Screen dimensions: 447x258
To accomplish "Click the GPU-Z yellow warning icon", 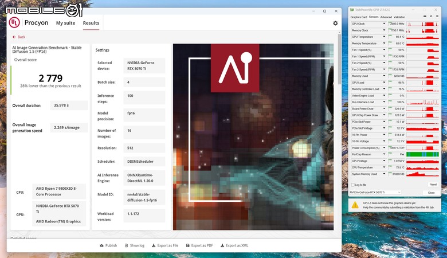I will coord(355,205).
